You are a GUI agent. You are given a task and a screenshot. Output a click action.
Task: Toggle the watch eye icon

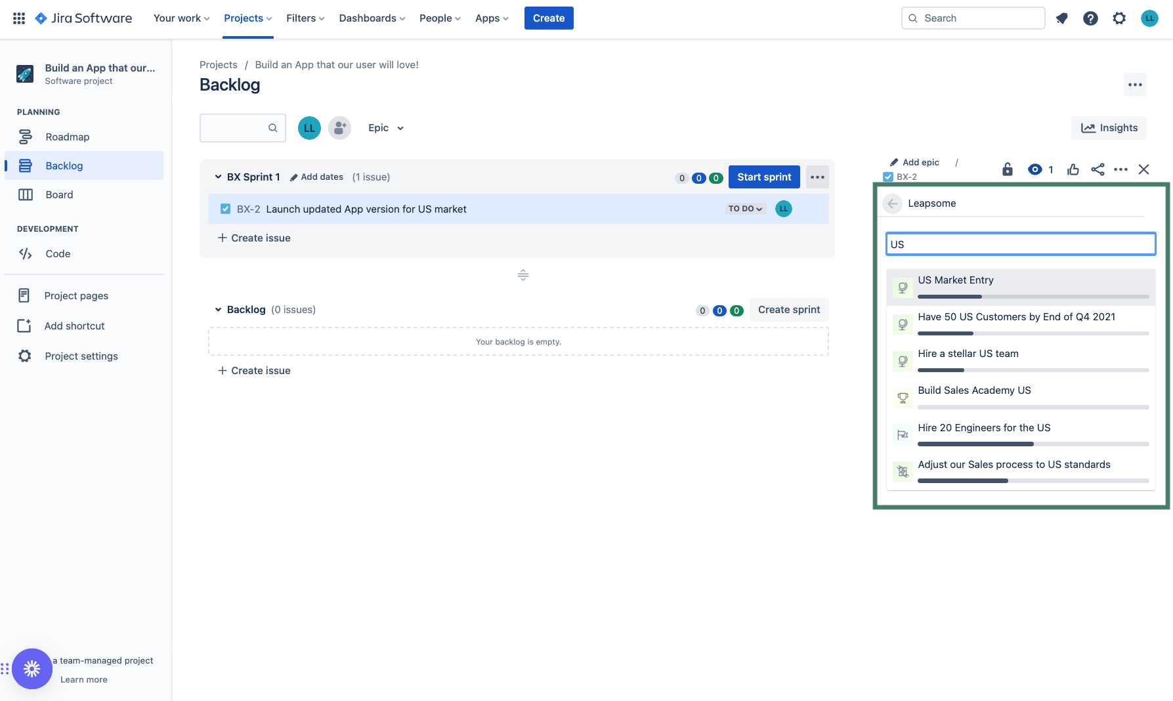point(1034,169)
